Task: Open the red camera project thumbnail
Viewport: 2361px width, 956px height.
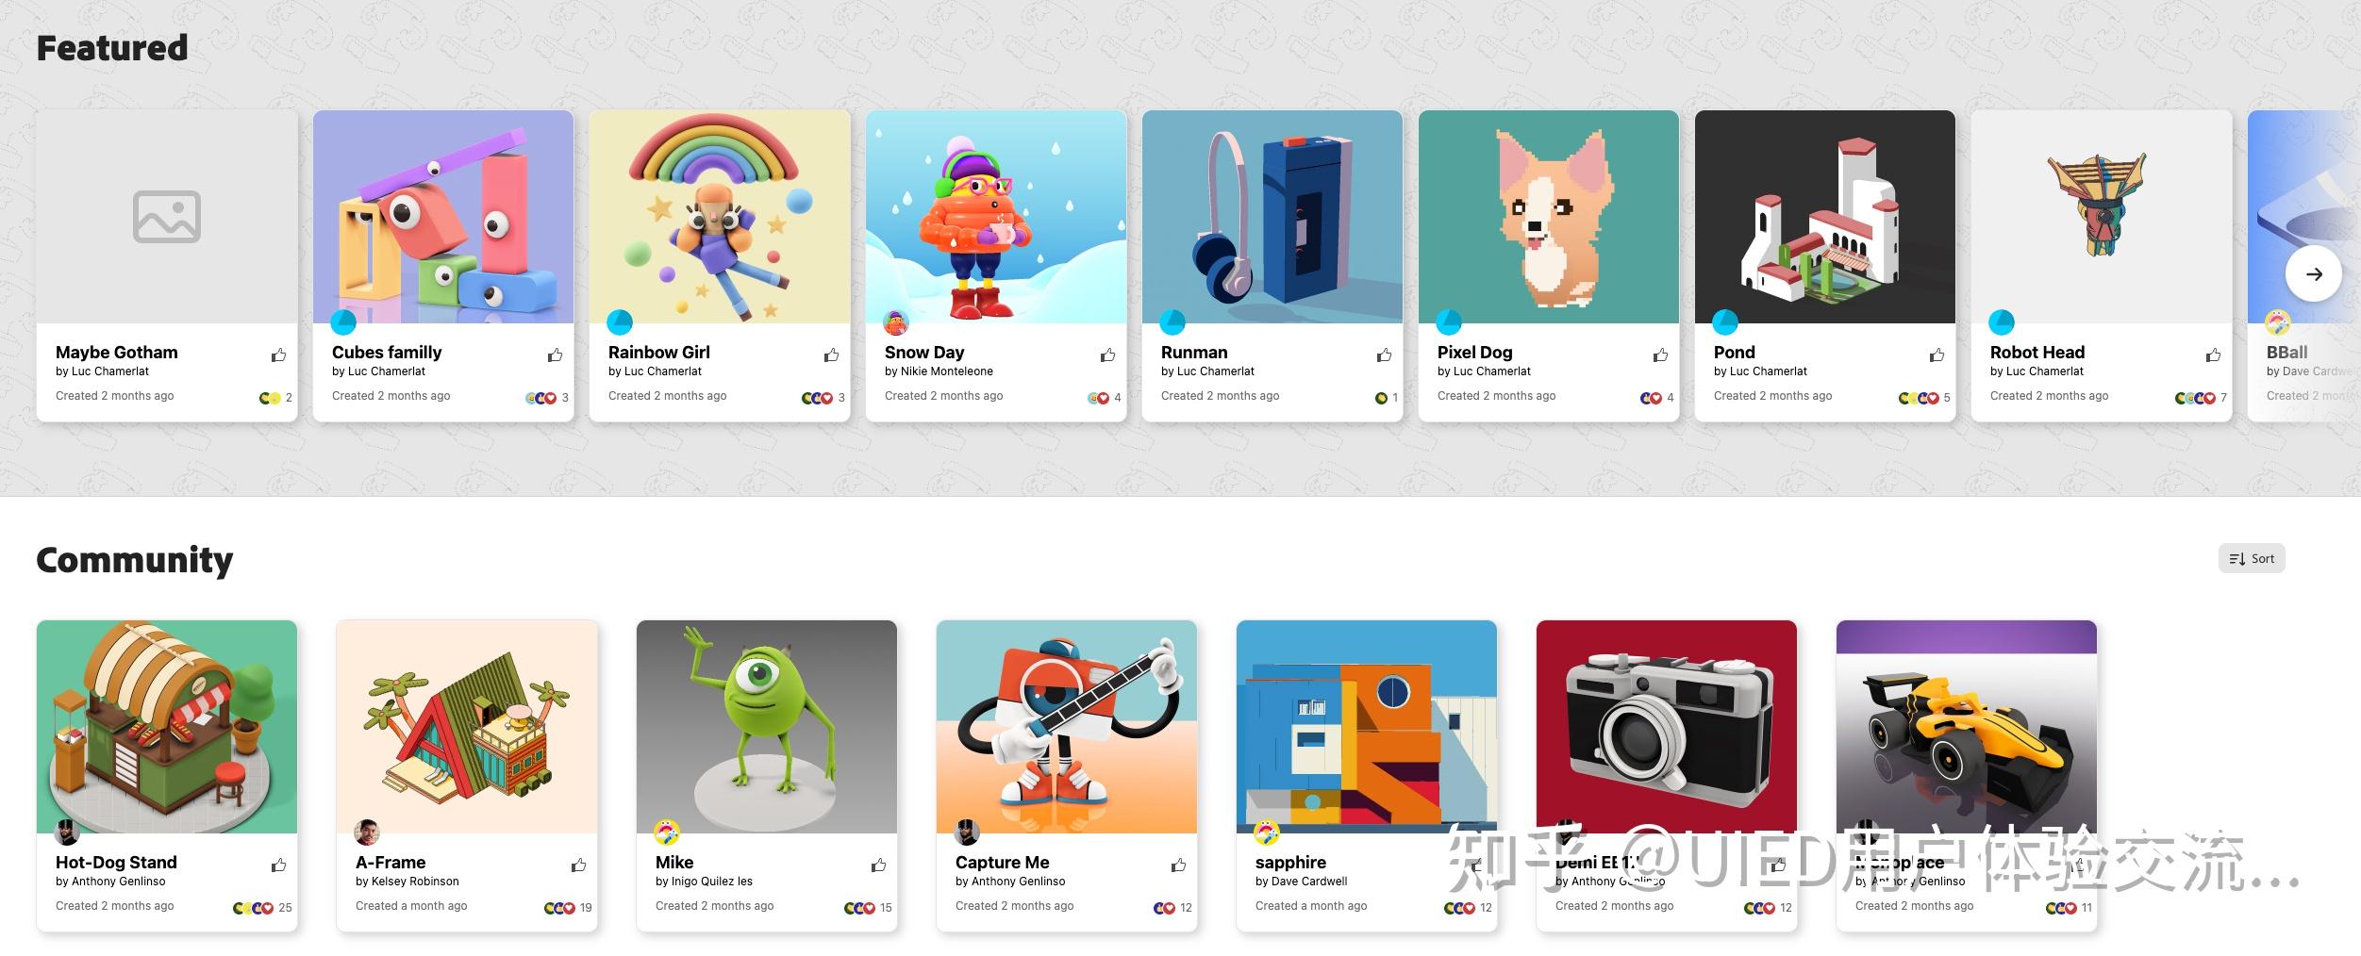Action: tap(1667, 727)
